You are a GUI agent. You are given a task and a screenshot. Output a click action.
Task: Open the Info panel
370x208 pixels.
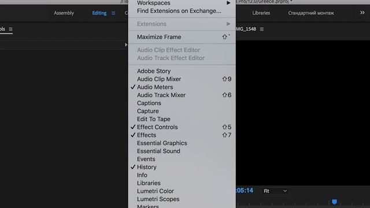click(182, 175)
